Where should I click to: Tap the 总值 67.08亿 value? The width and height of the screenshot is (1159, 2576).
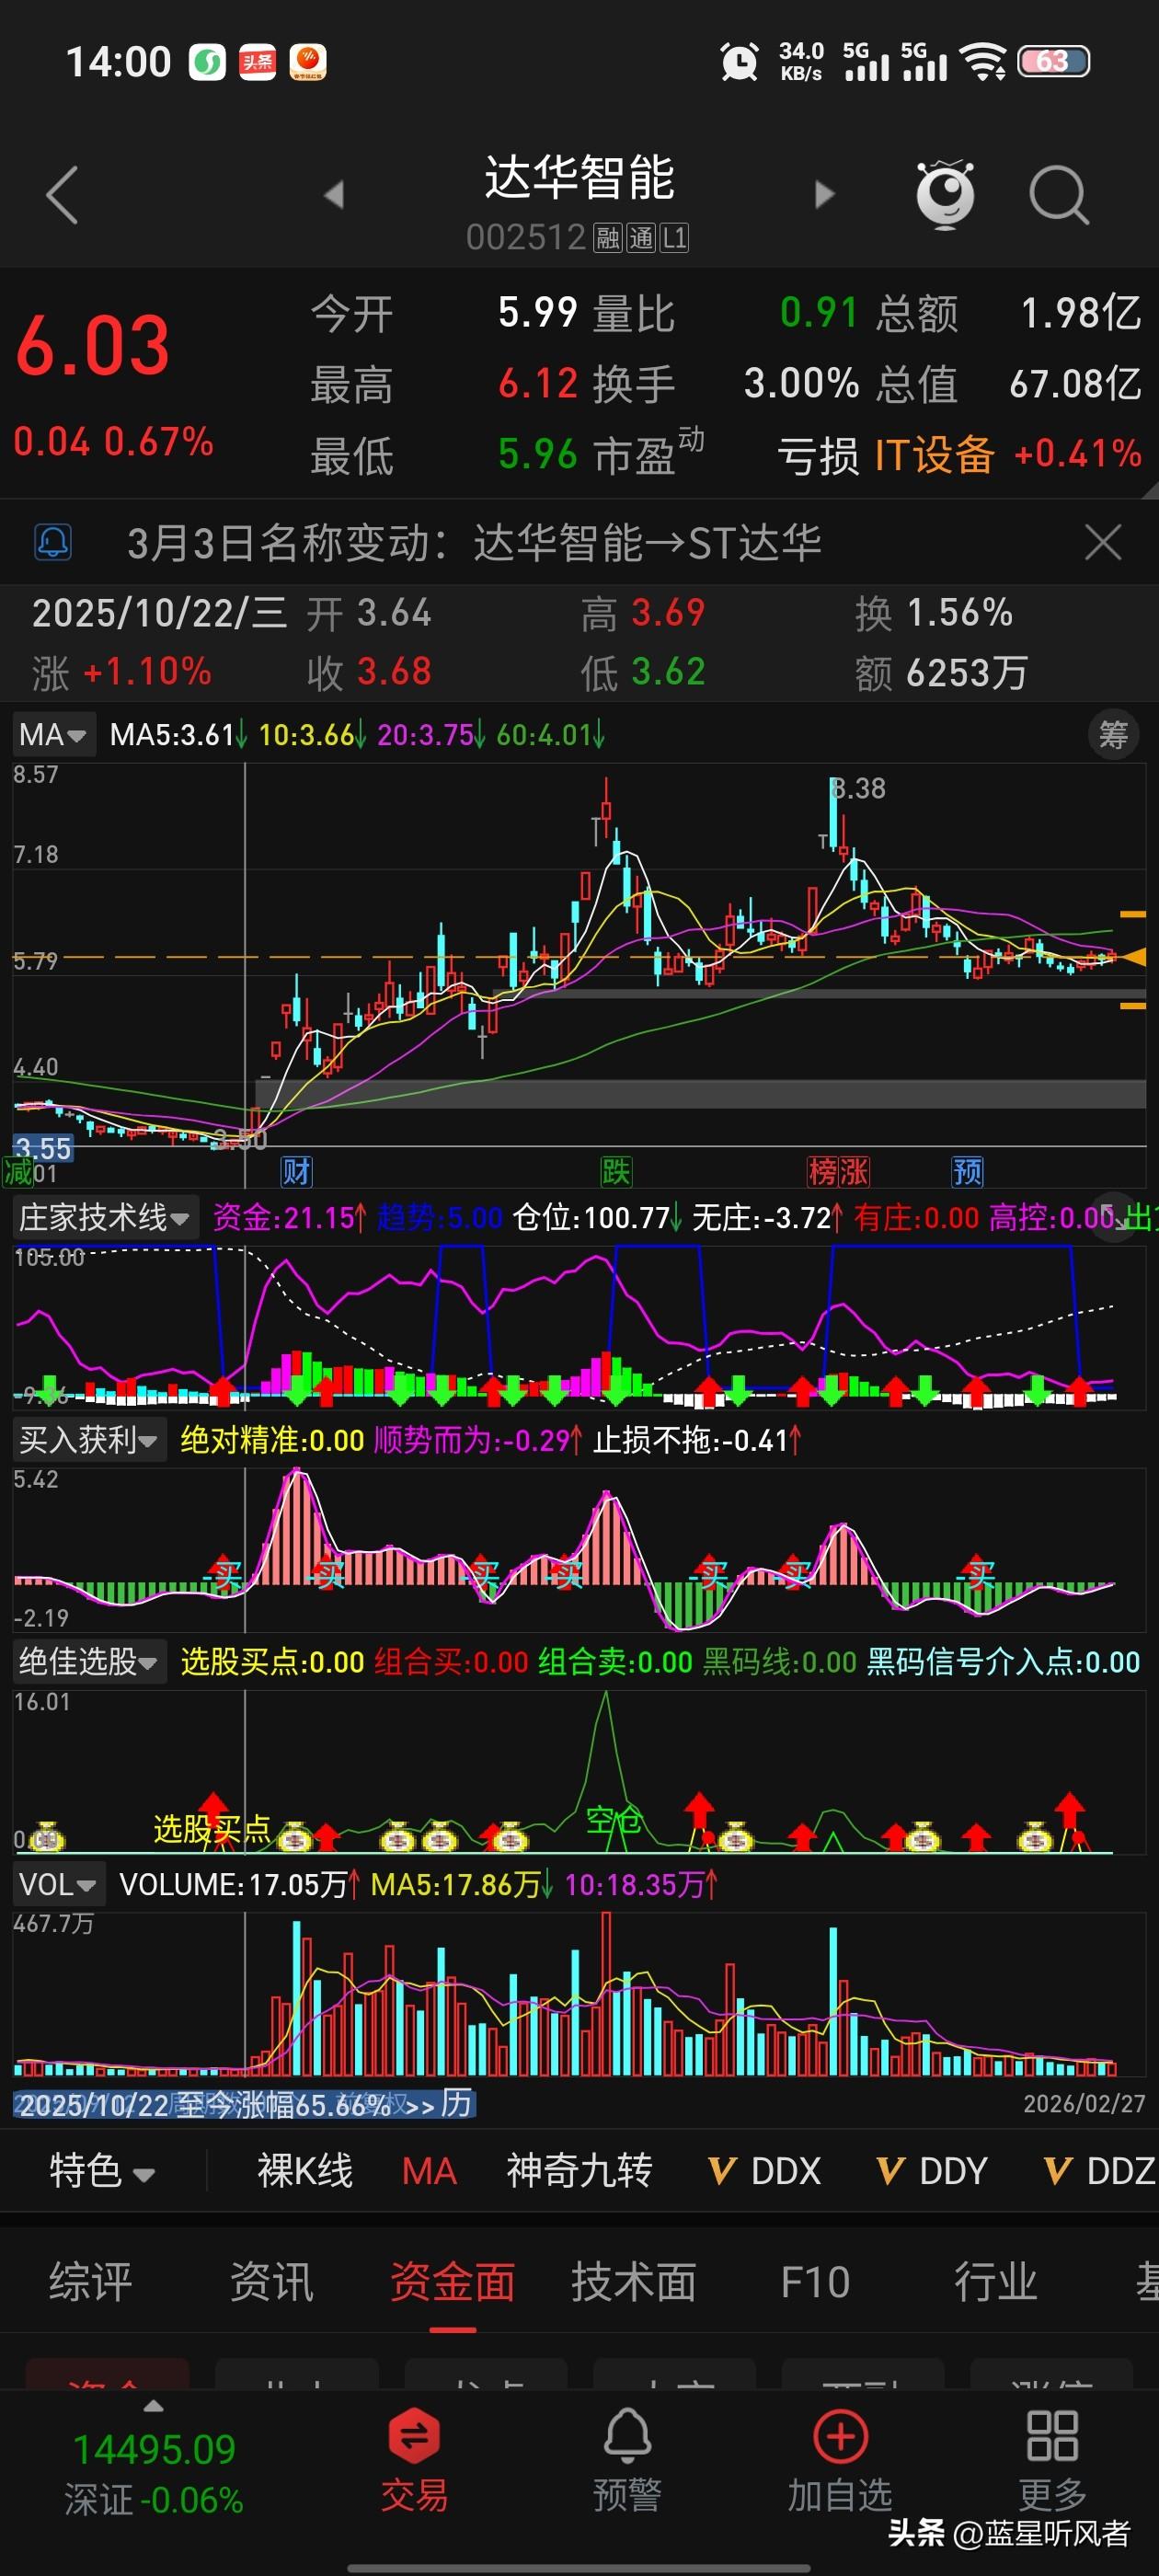(1075, 384)
